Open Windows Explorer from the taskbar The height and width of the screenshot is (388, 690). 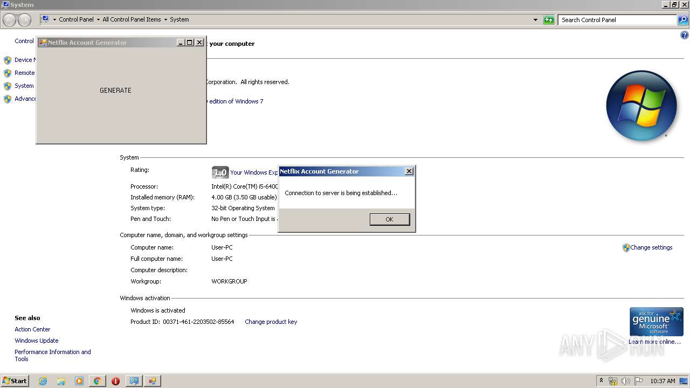[x=61, y=381]
